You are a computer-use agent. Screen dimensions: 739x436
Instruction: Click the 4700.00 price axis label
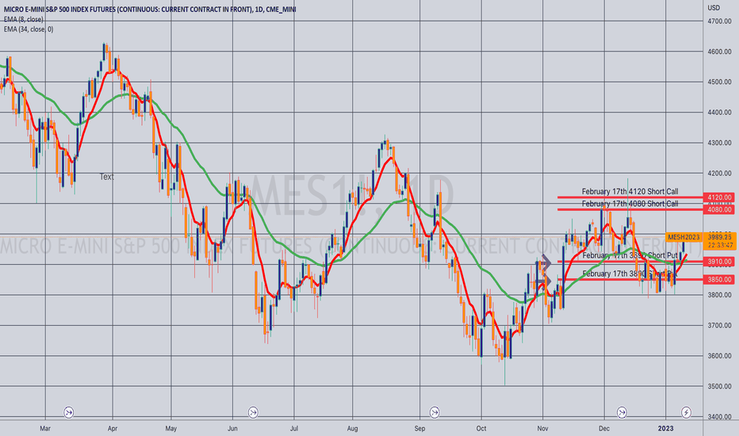pos(719,21)
